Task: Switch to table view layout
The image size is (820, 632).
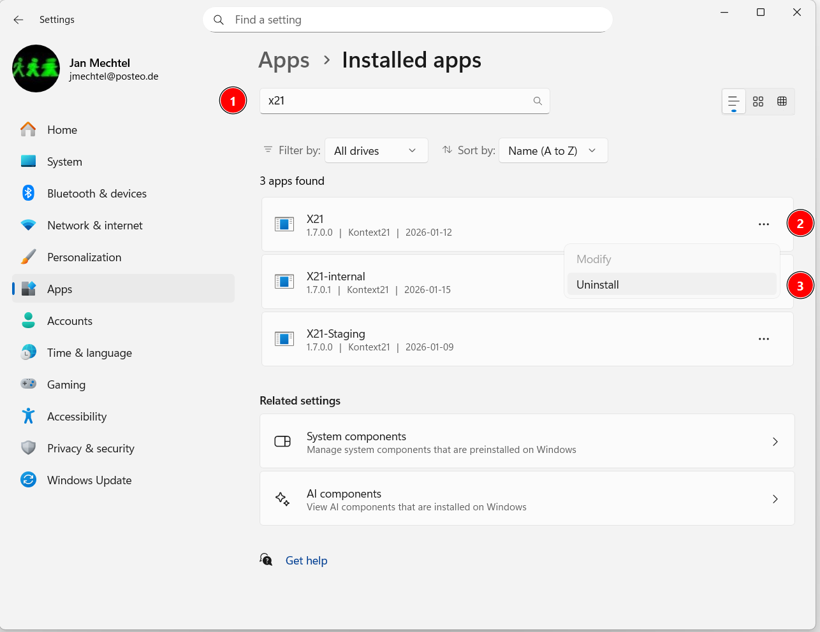Action: (782, 101)
